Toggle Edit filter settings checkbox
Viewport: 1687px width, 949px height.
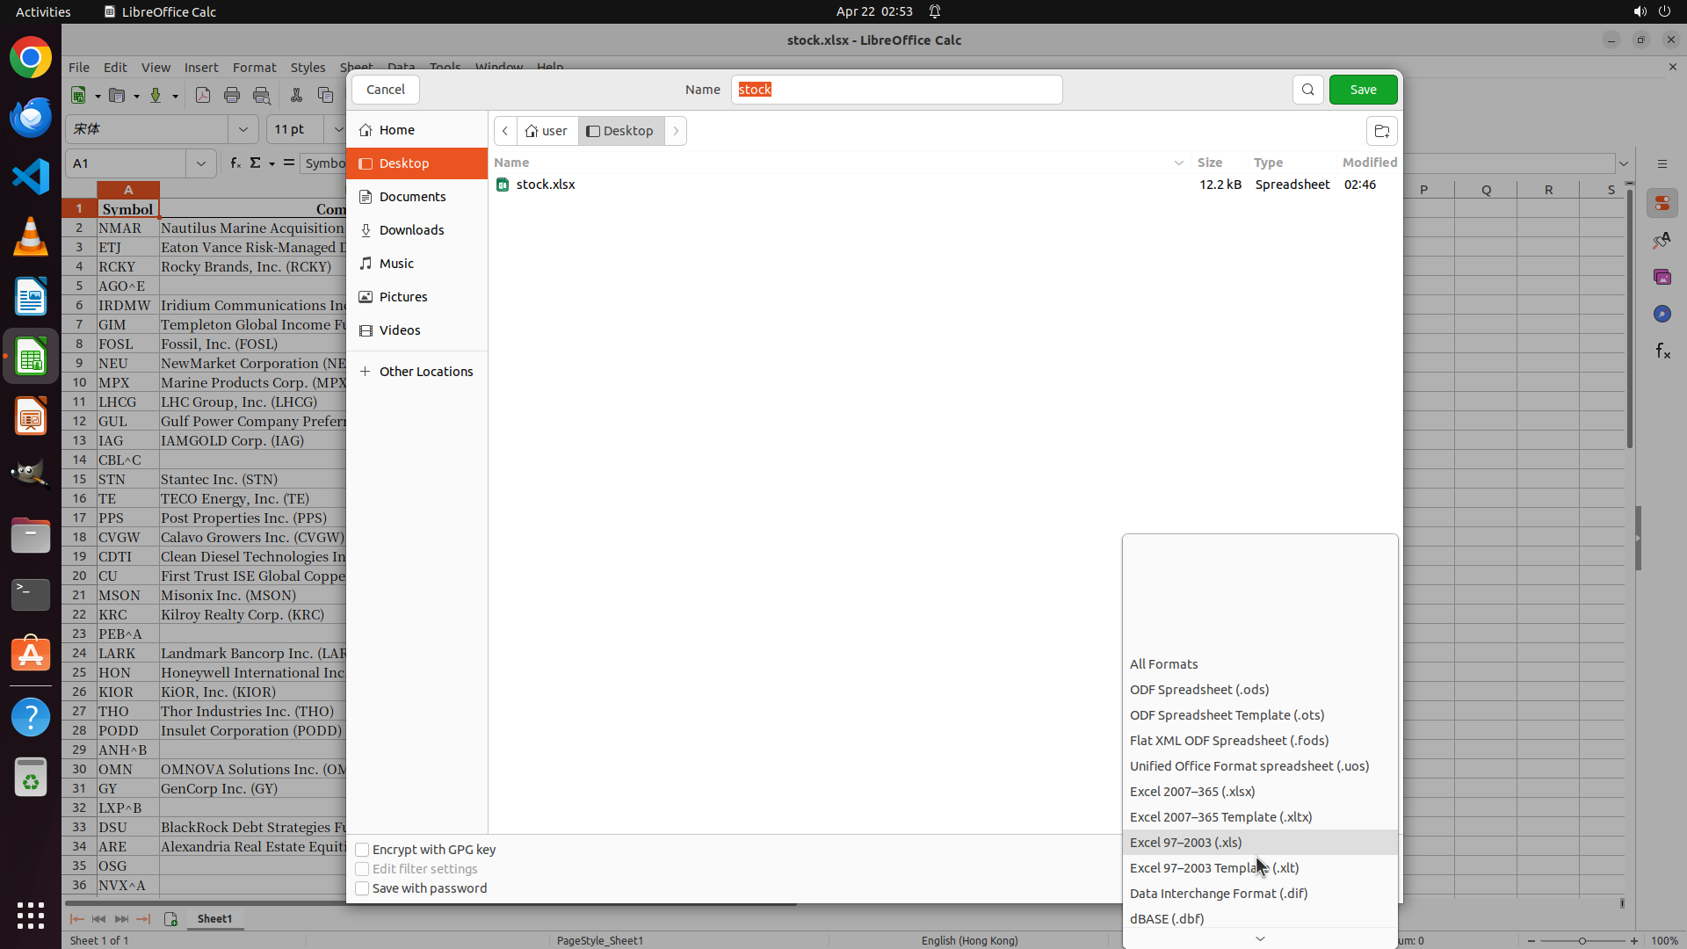point(362,869)
